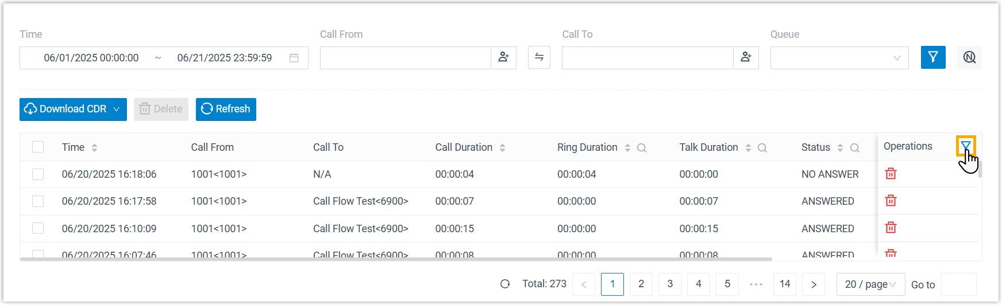1002x305 pixels.
Task: Go to the next page arrow
Action: 814,284
